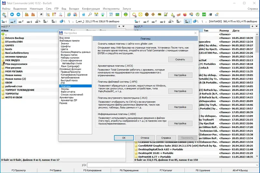Click the paperclip toolbar icon
Screen dimensions: 260x173
[178, 15]
